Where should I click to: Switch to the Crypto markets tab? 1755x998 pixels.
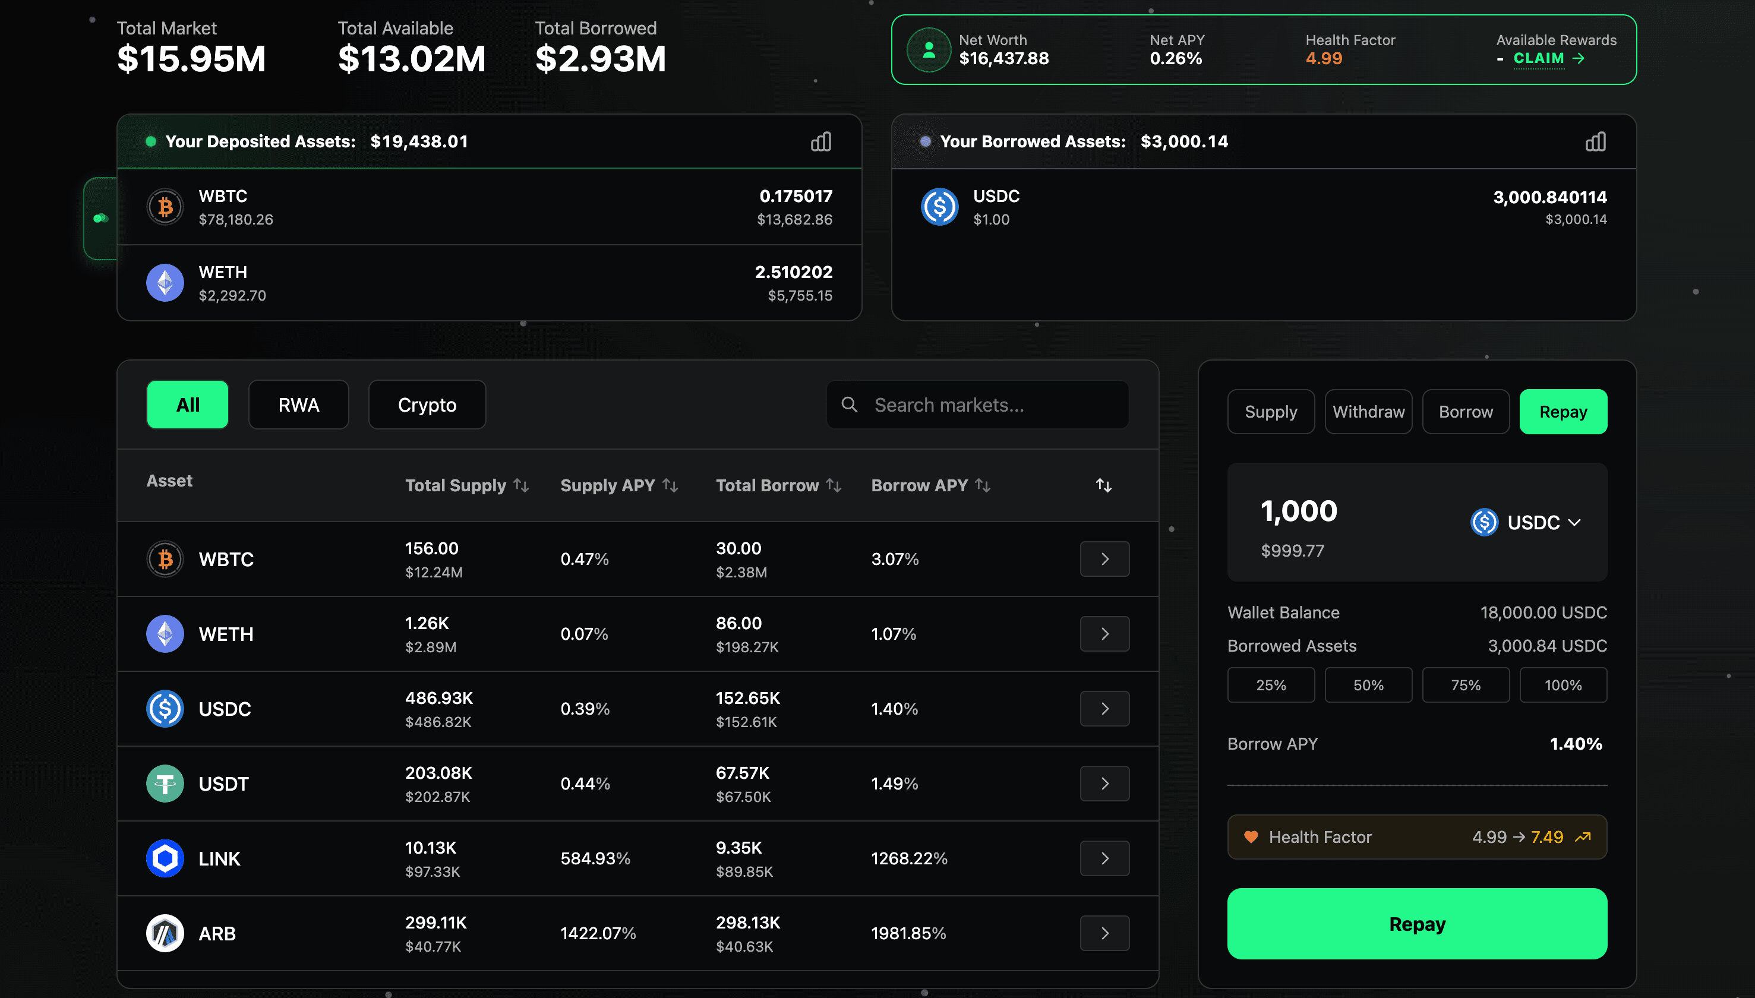pyautogui.click(x=426, y=405)
